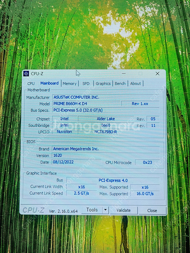Go to the Bench tab

click(120, 83)
